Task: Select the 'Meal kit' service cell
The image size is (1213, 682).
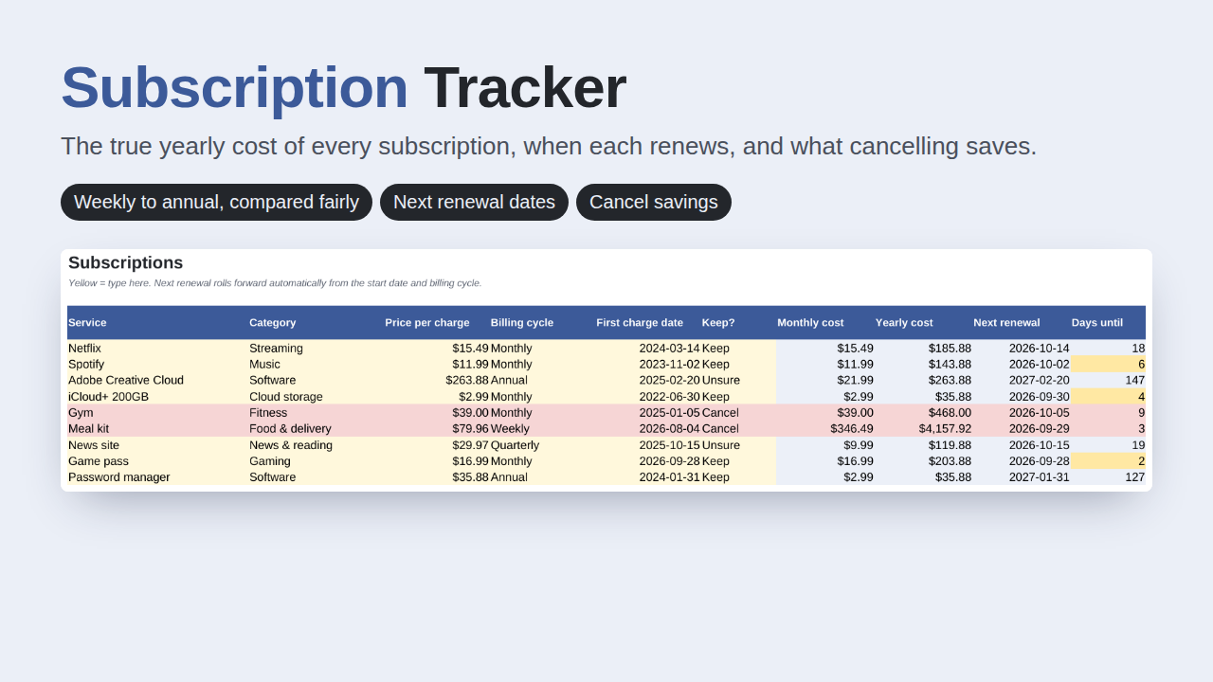Action: point(157,429)
